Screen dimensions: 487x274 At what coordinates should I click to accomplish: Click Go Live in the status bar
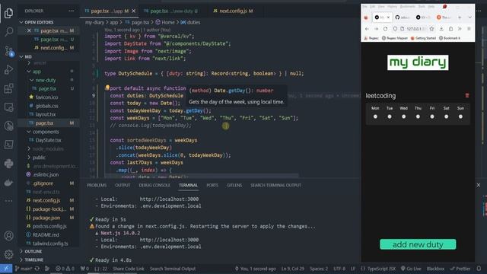click(411, 269)
